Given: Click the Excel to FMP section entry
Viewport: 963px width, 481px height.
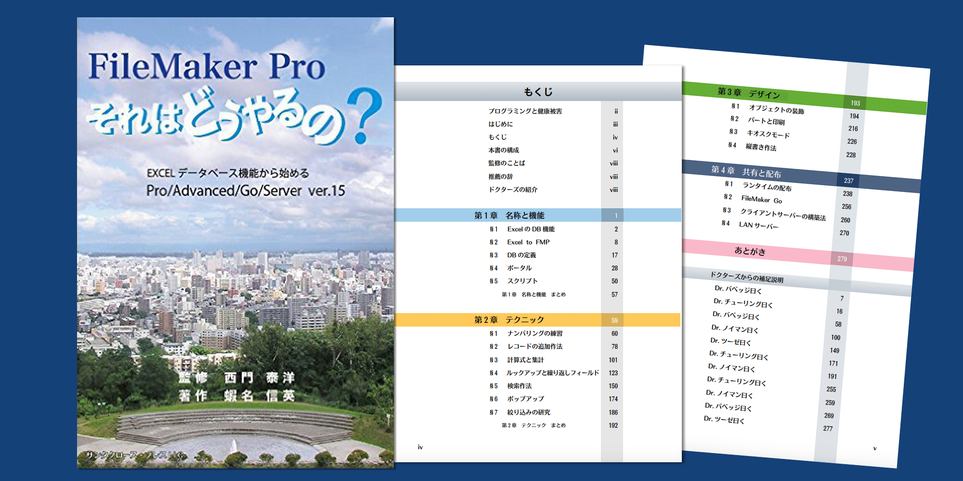Looking at the screenshot, I should [528, 242].
